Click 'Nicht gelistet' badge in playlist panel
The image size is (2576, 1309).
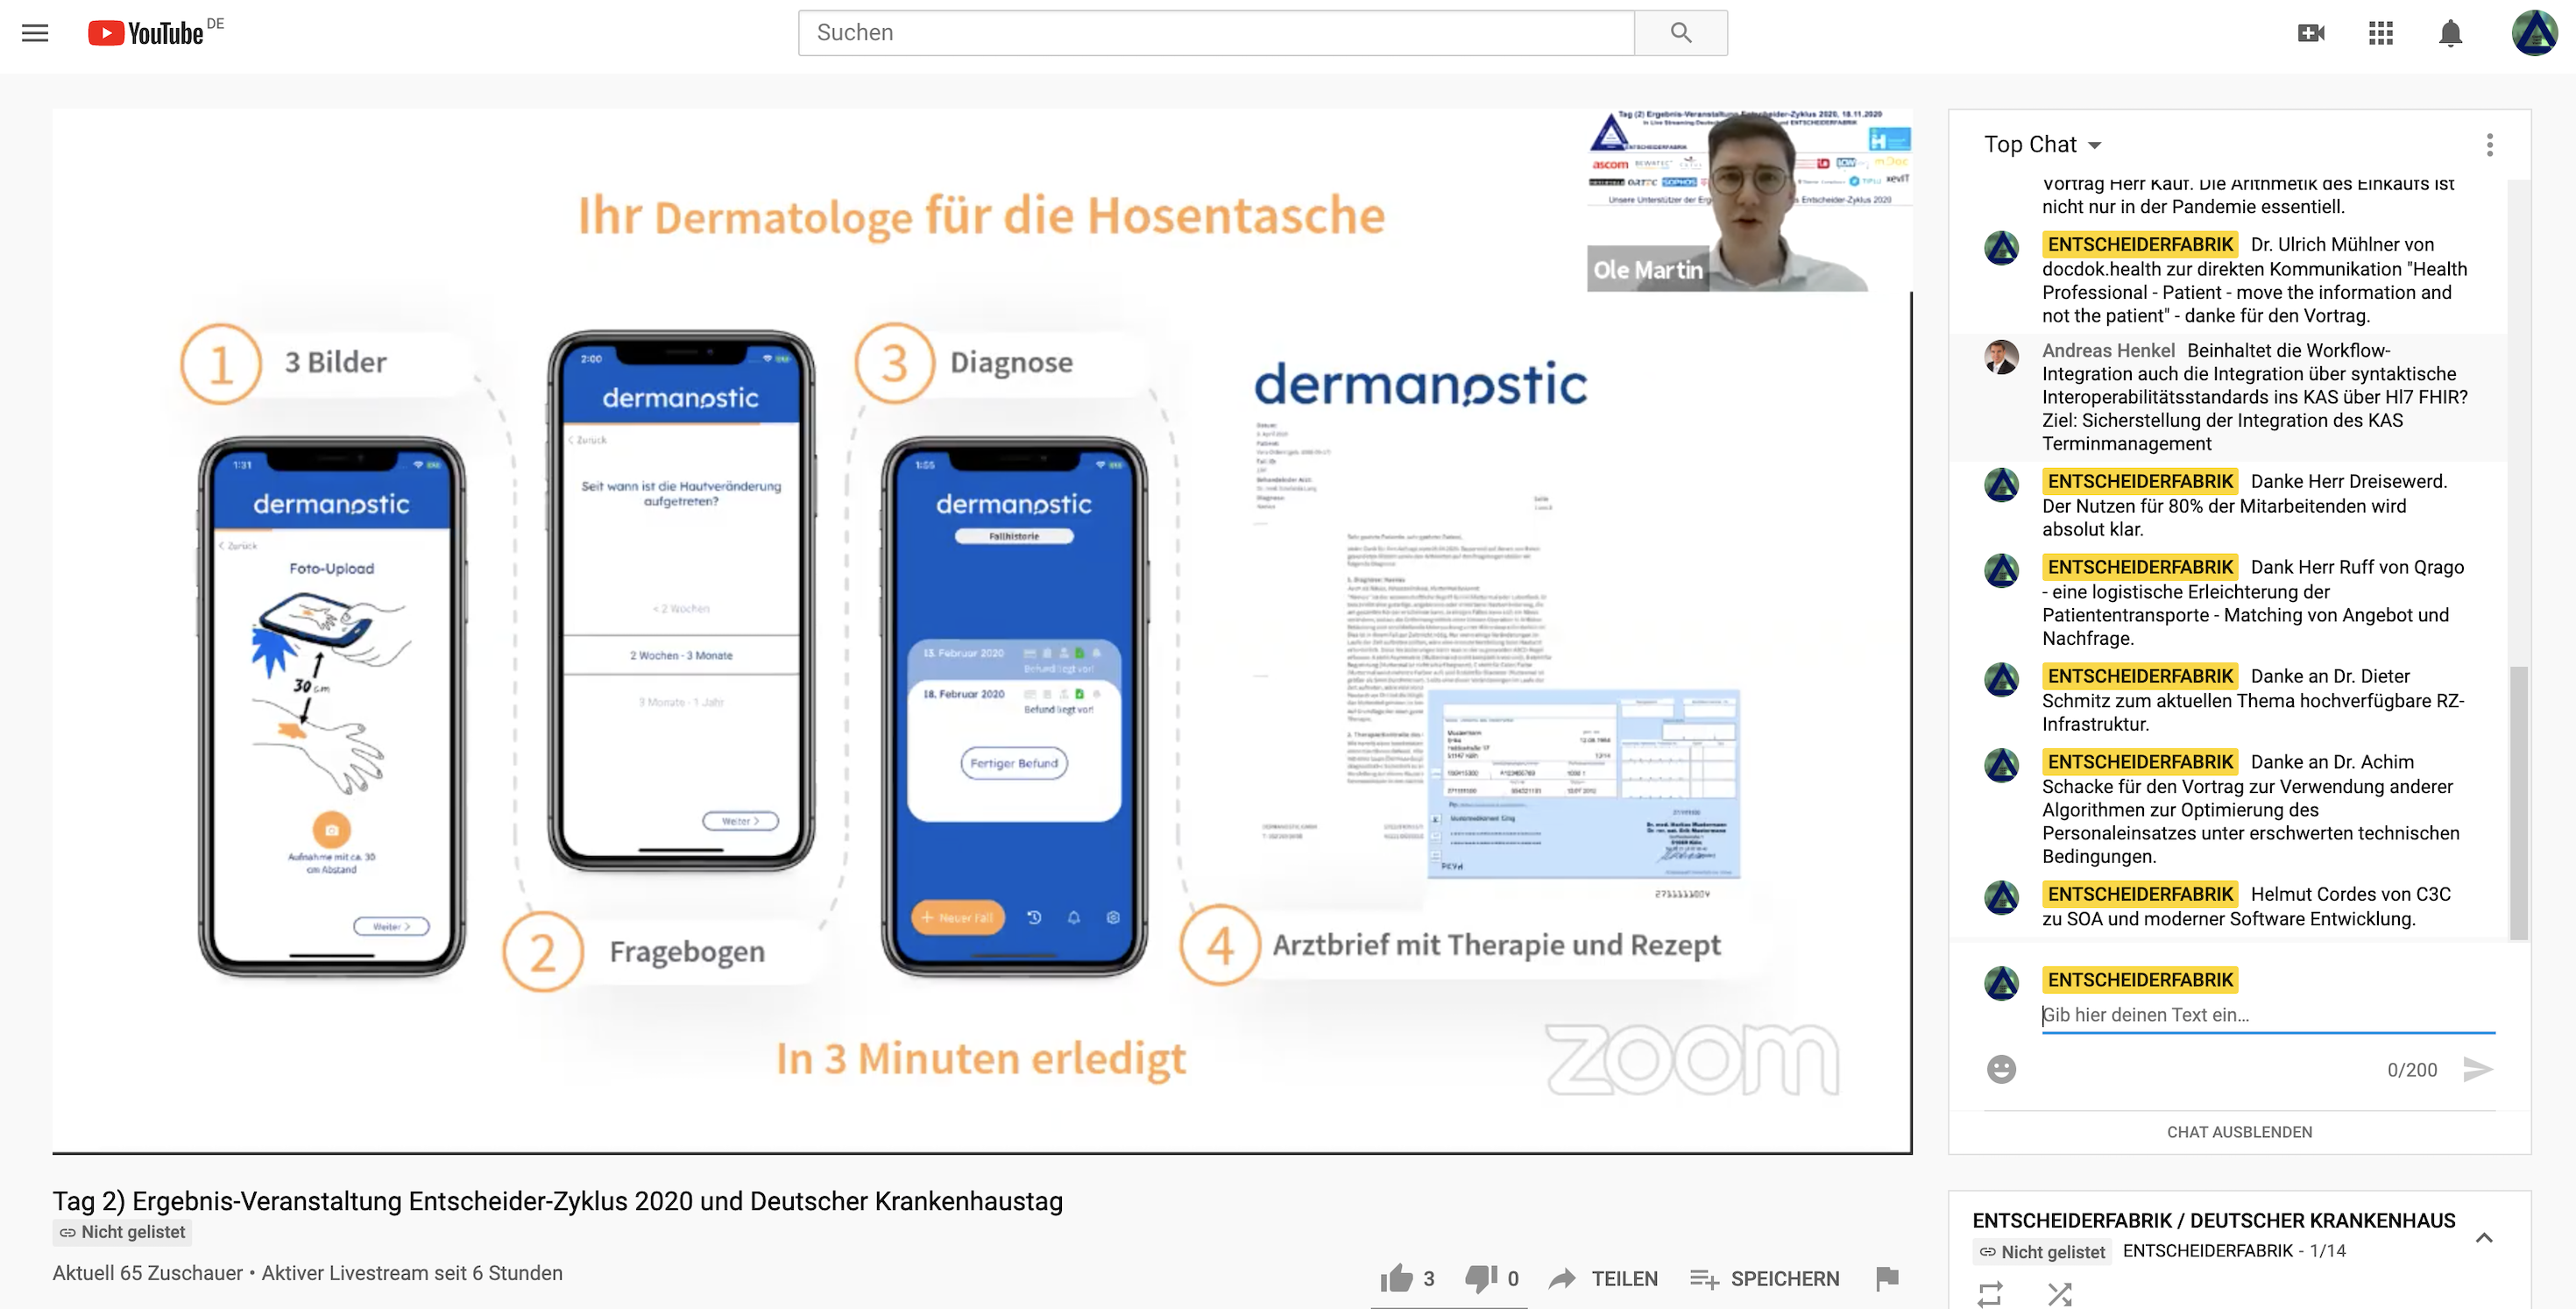[2042, 1252]
